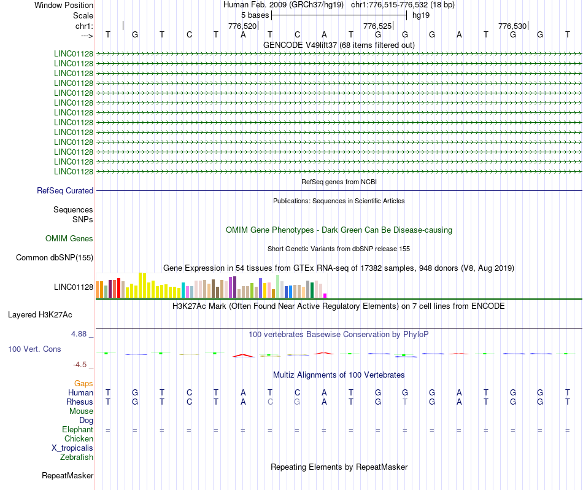Click the OMIM Gene Phenotypes green title
583x490 pixels.
tap(339, 230)
